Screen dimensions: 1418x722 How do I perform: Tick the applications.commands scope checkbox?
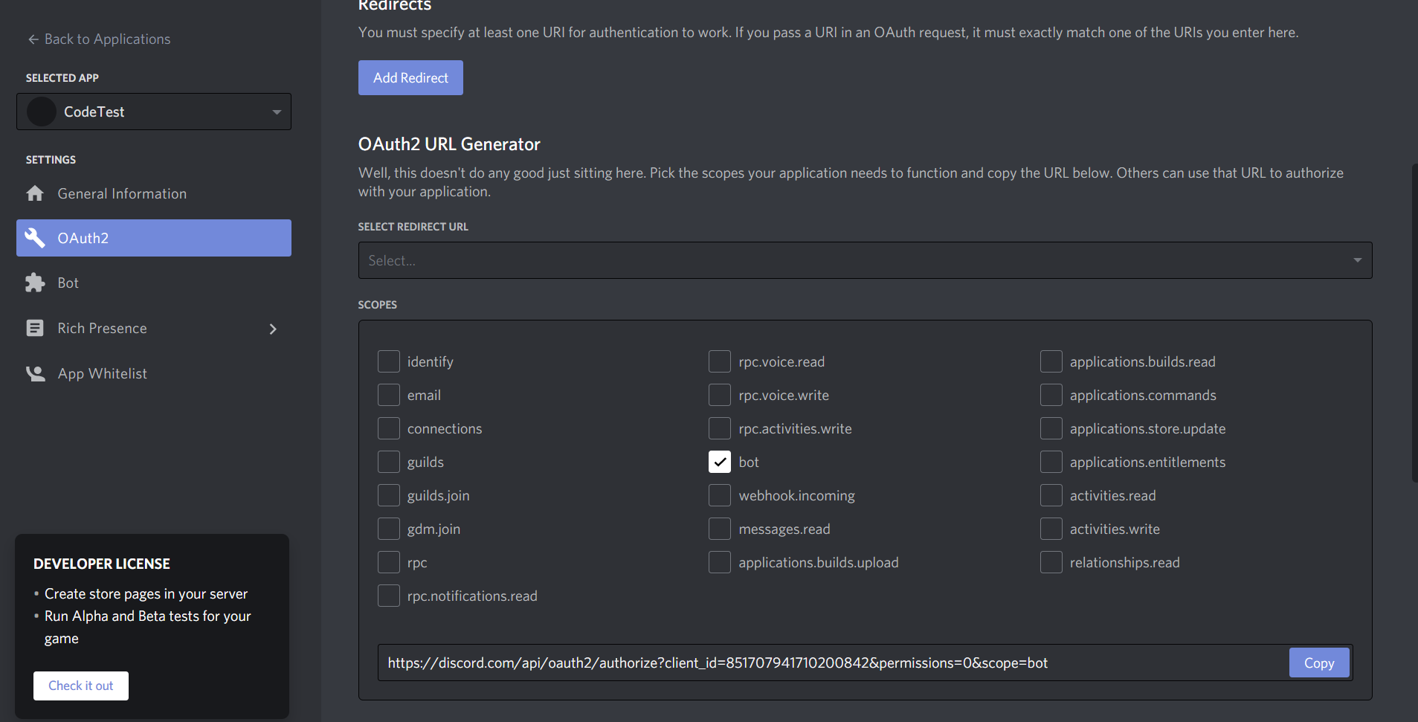[1051, 395]
